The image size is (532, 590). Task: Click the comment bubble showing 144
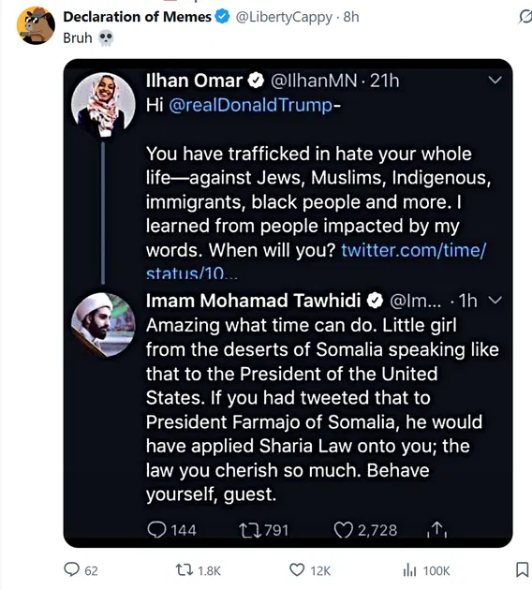coord(156,530)
